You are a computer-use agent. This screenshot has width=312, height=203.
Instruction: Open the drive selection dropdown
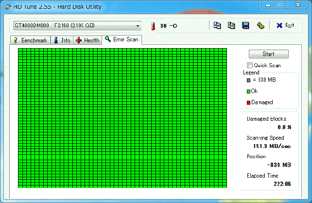coord(77,25)
